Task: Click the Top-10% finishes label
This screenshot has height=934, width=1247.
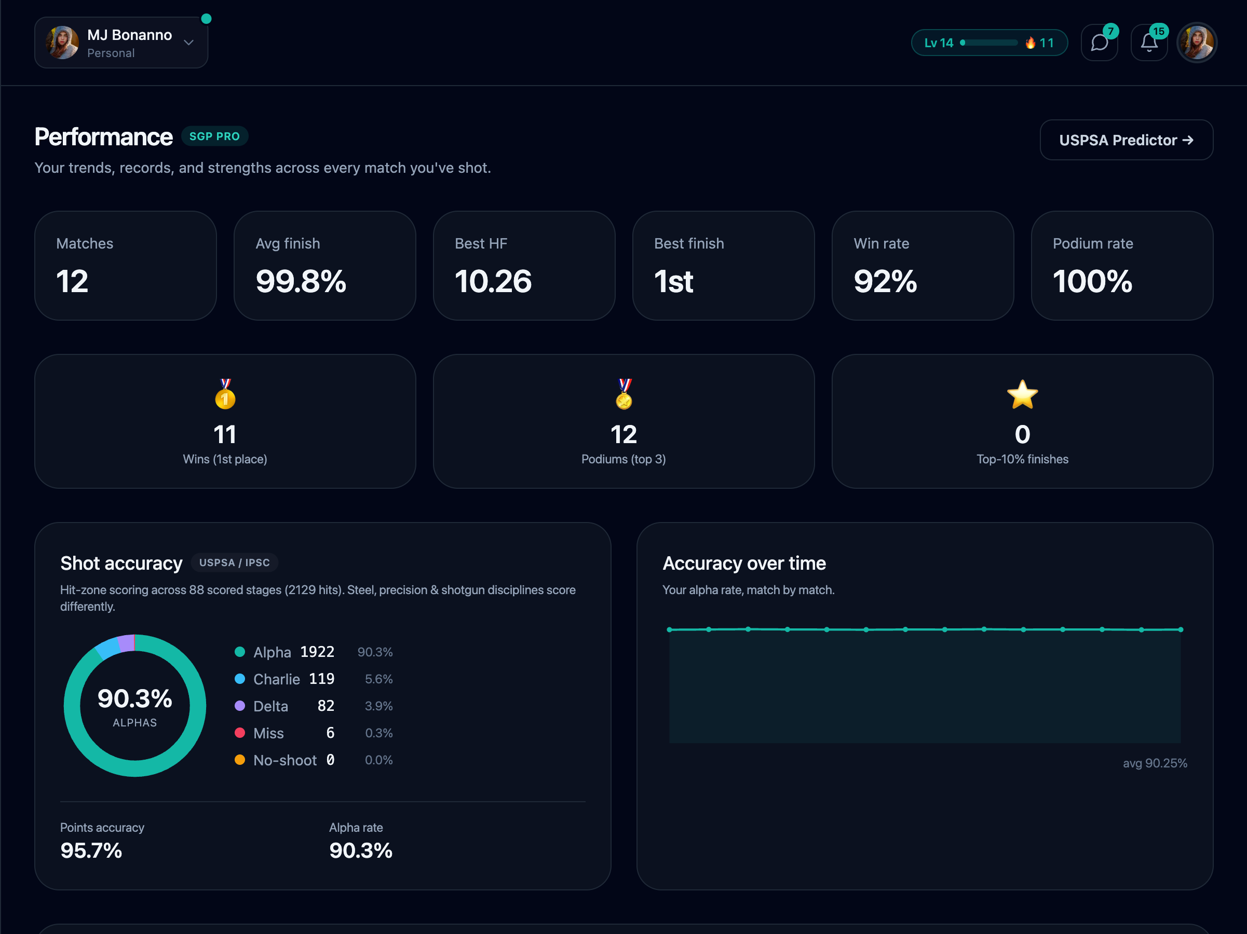Action: click(1022, 459)
